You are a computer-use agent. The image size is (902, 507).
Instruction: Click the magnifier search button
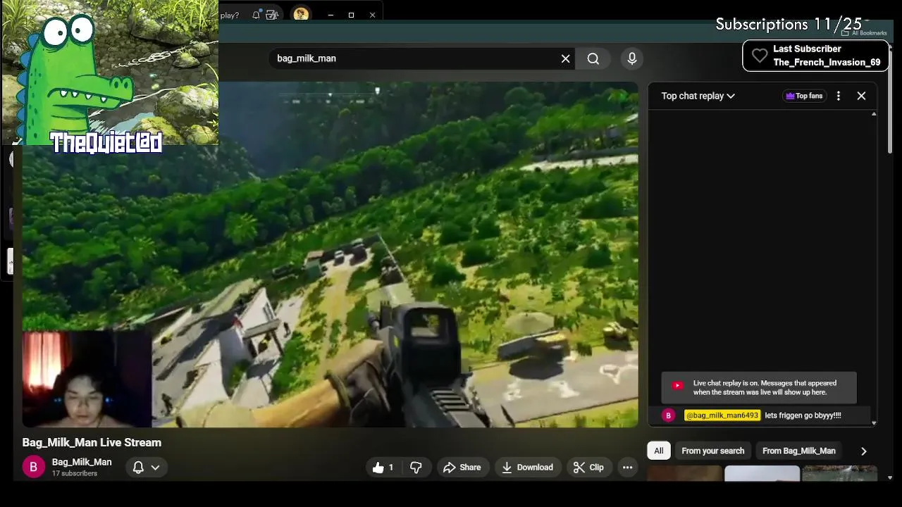coord(593,58)
